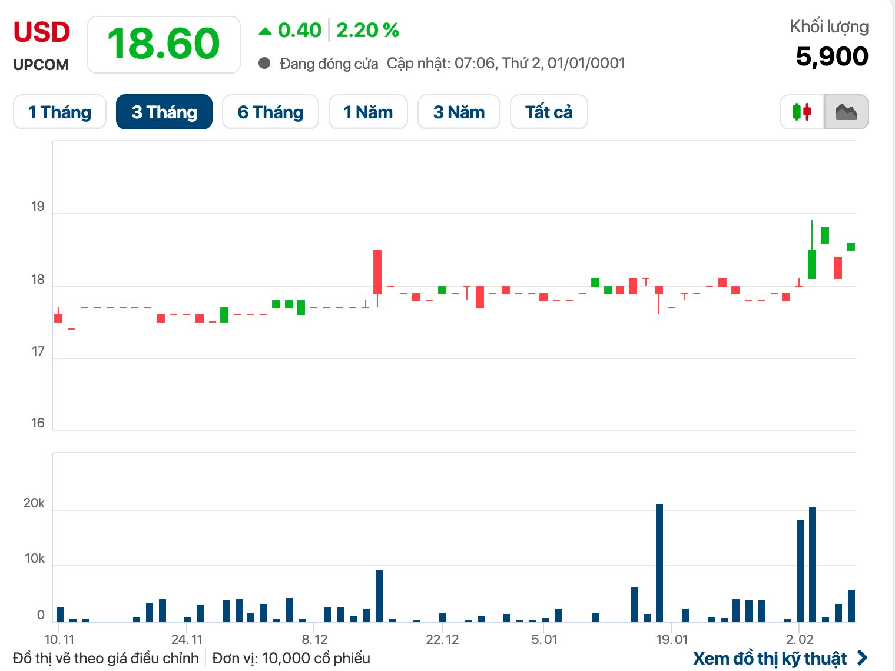Click the tall red candle in mid-December
895x671 pixels.
click(x=377, y=271)
